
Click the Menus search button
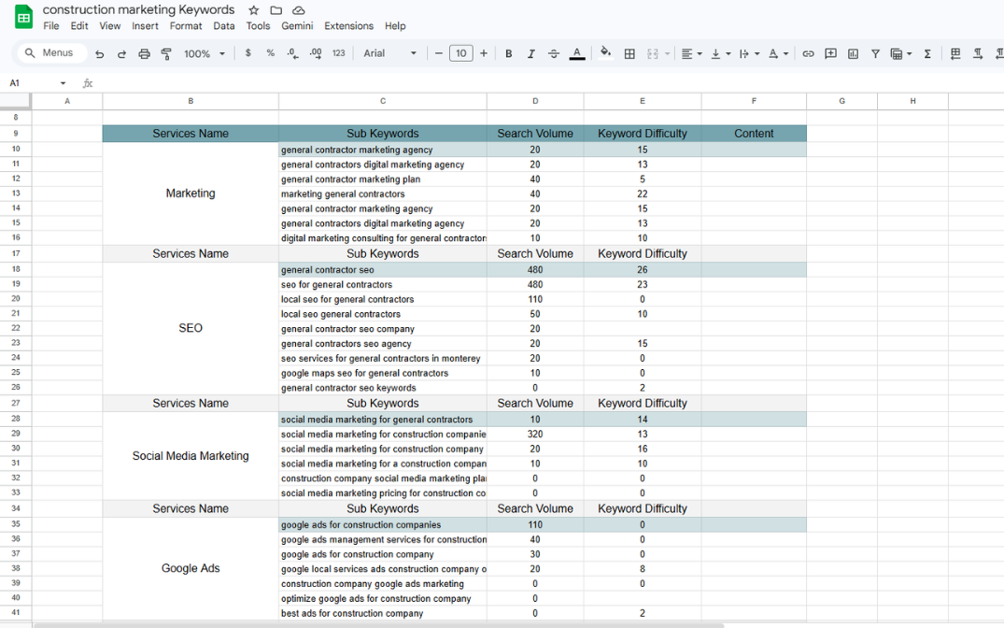[x=50, y=53]
